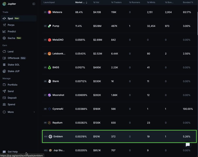This screenshot has width=198, height=157.
Task: Click the Launchpad column header
Action: point(49,2)
